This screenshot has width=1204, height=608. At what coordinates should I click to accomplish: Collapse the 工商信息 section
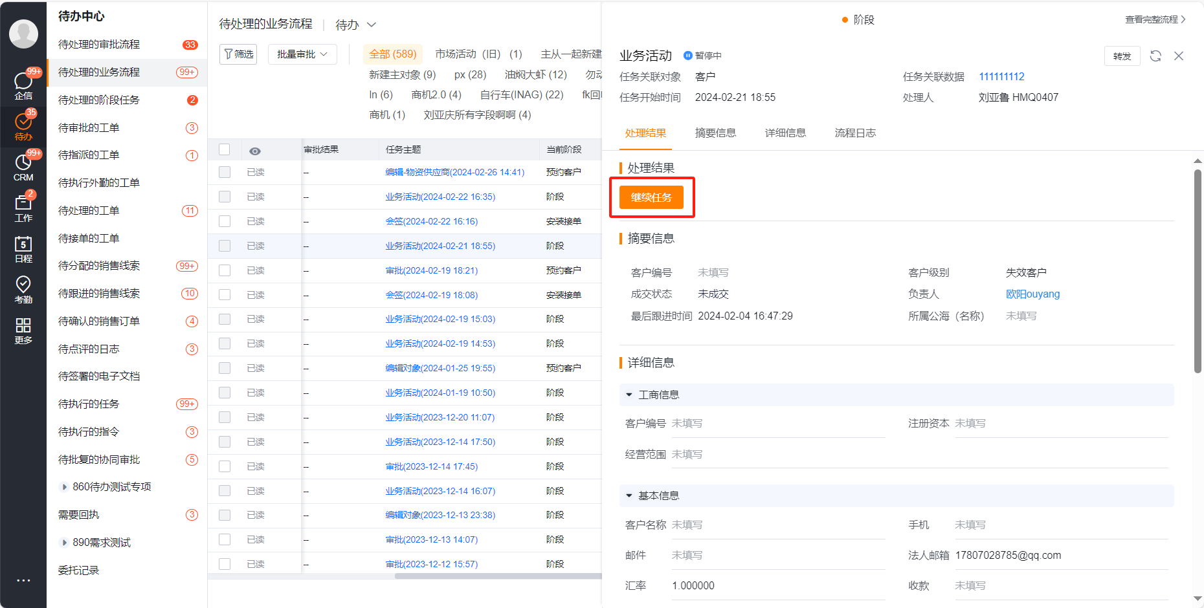pos(629,395)
